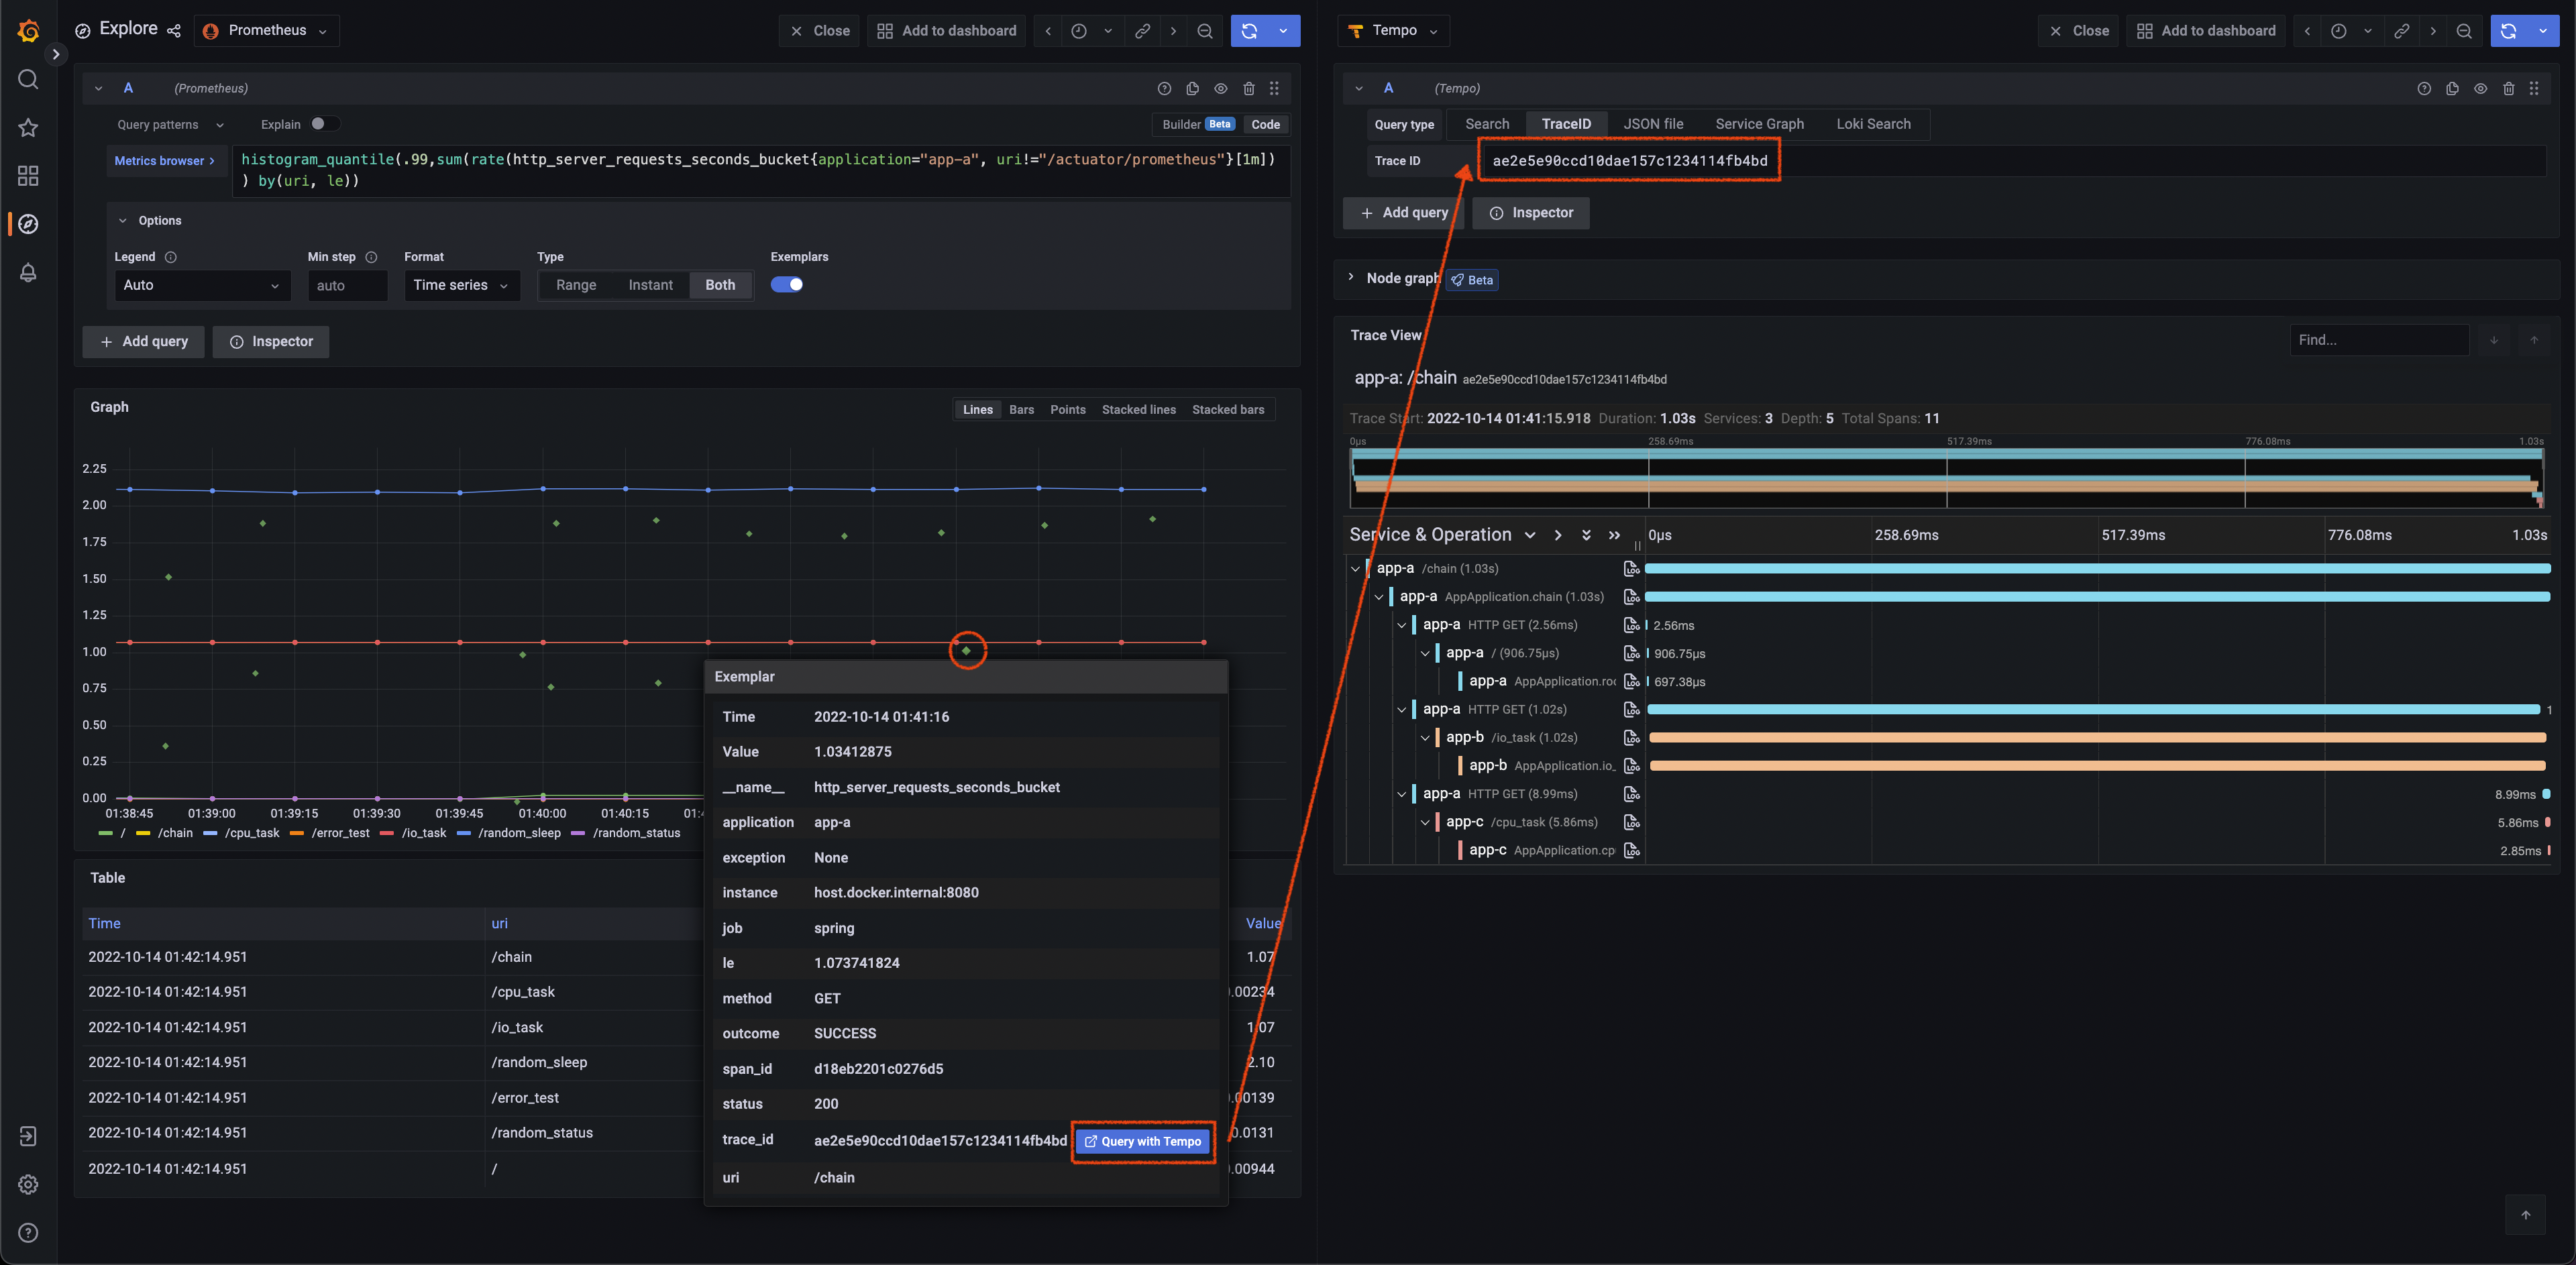This screenshot has height=1265, width=2576.
Task: Open Alerting bell icon in sidebar
Action: click(x=28, y=272)
